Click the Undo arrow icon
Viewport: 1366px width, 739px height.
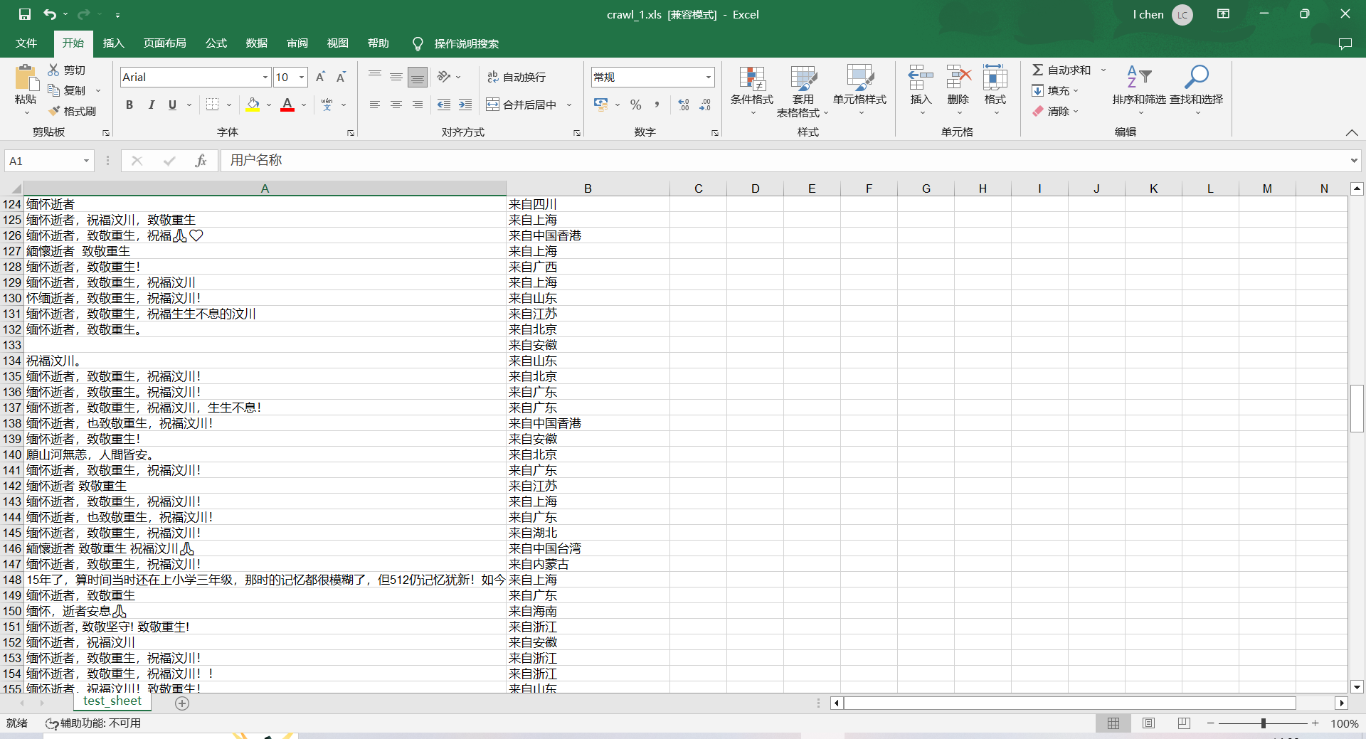pyautogui.click(x=49, y=14)
